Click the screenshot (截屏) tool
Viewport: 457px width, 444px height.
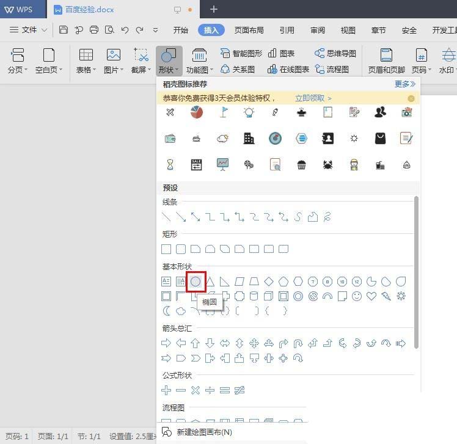(x=141, y=62)
